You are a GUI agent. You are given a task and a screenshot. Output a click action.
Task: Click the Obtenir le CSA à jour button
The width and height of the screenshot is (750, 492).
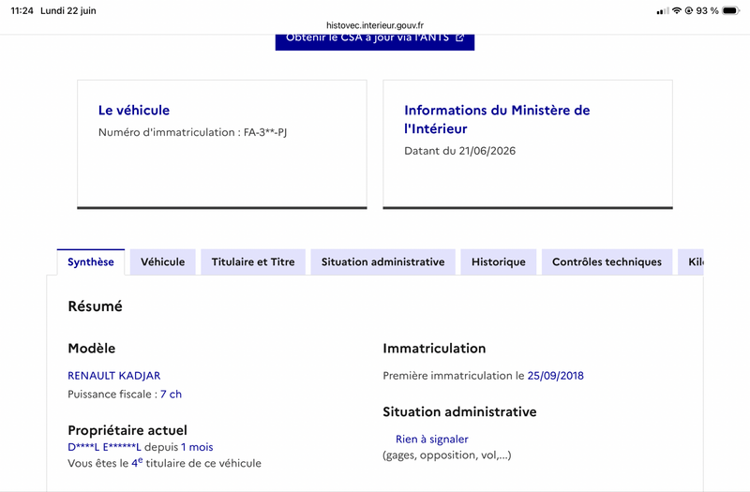click(374, 41)
